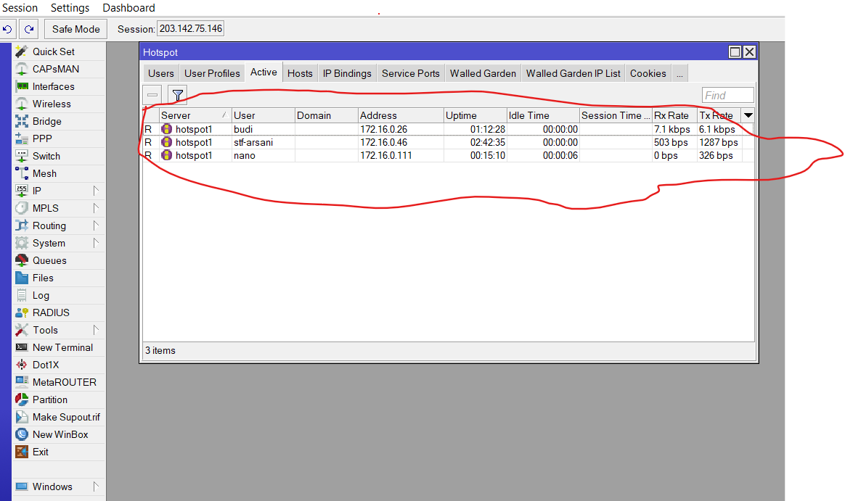Image resolution: width=845 pixels, height=501 pixels.
Task: Show more Hotspot tabs via the ... button
Action: (679, 74)
